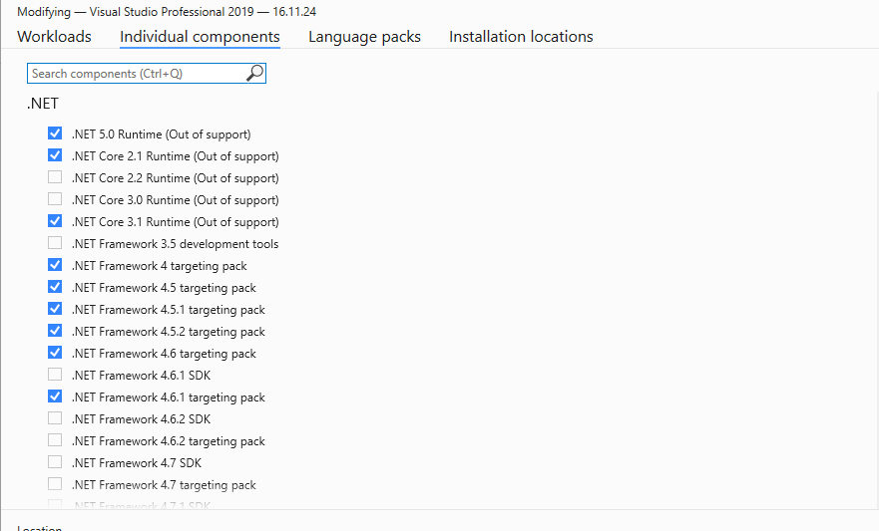
Task: Click '.NET Framework 3.5 development tools' label
Action: coord(176,244)
